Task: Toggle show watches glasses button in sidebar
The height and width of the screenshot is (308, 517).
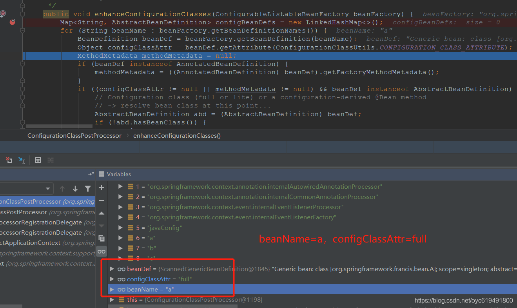Action: pos(102,252)
